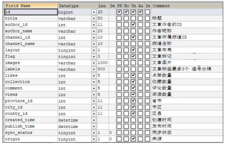Select the labels field name cell
The height and width of the screenshot is (145, 227).
point(31,69)
